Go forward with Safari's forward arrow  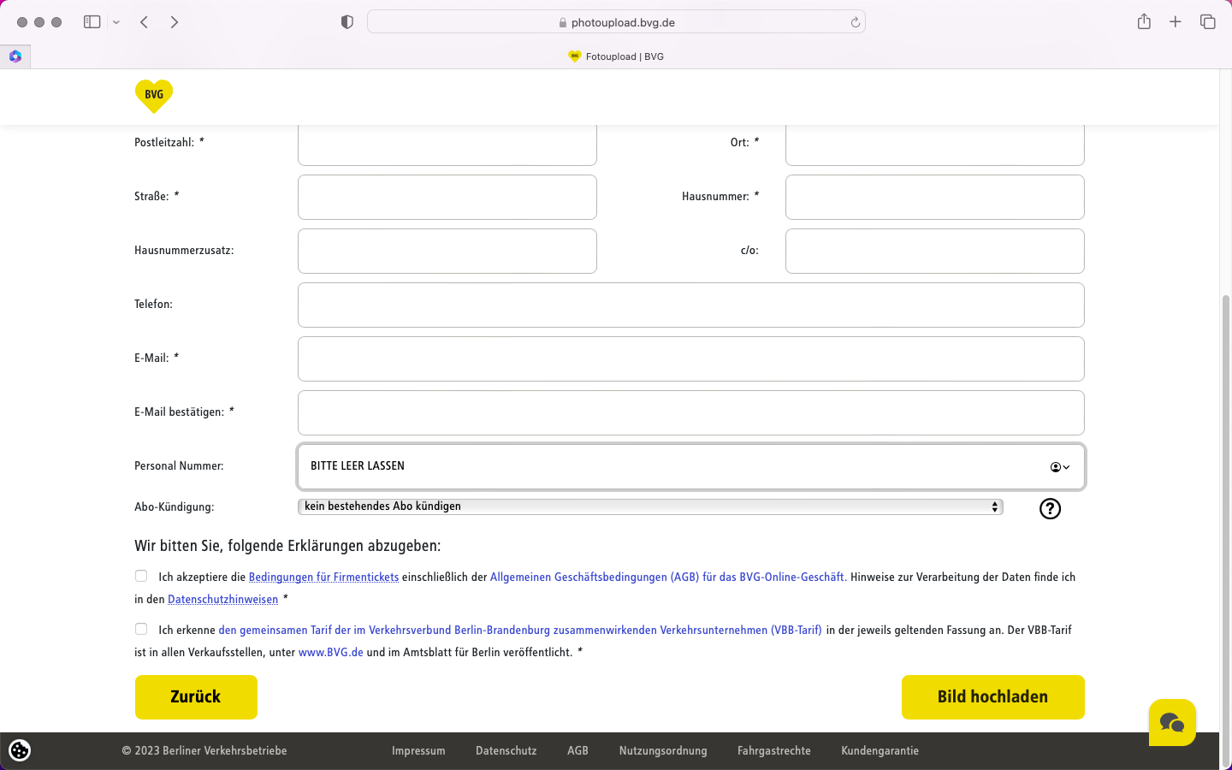(x=175, y=22)
